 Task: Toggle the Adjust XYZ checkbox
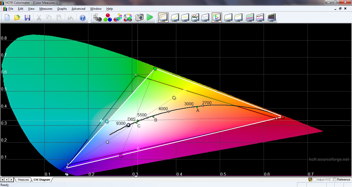point(315,180)
